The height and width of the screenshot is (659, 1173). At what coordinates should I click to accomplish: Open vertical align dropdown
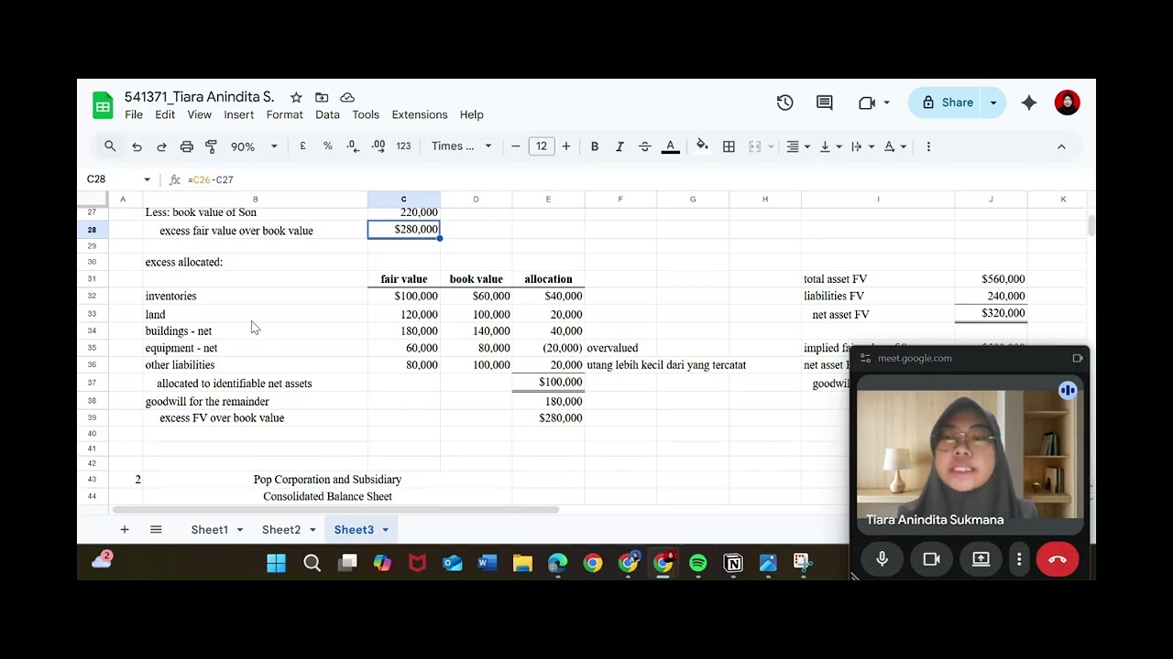click(829, 146)
